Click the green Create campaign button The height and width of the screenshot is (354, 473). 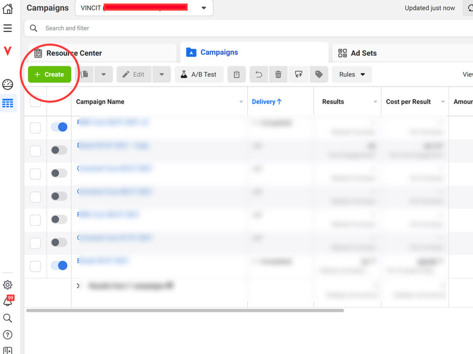49,74
